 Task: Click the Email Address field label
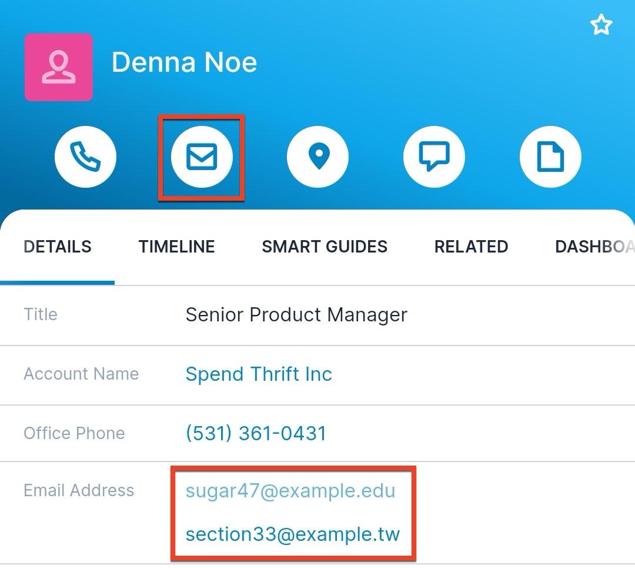(x=79, y=491)
